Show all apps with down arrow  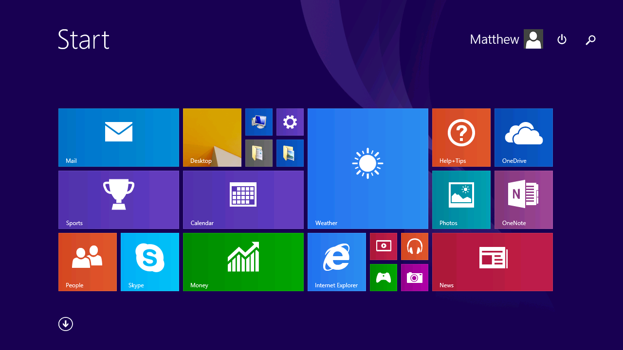pyautogui.click(x=66, y=324)
